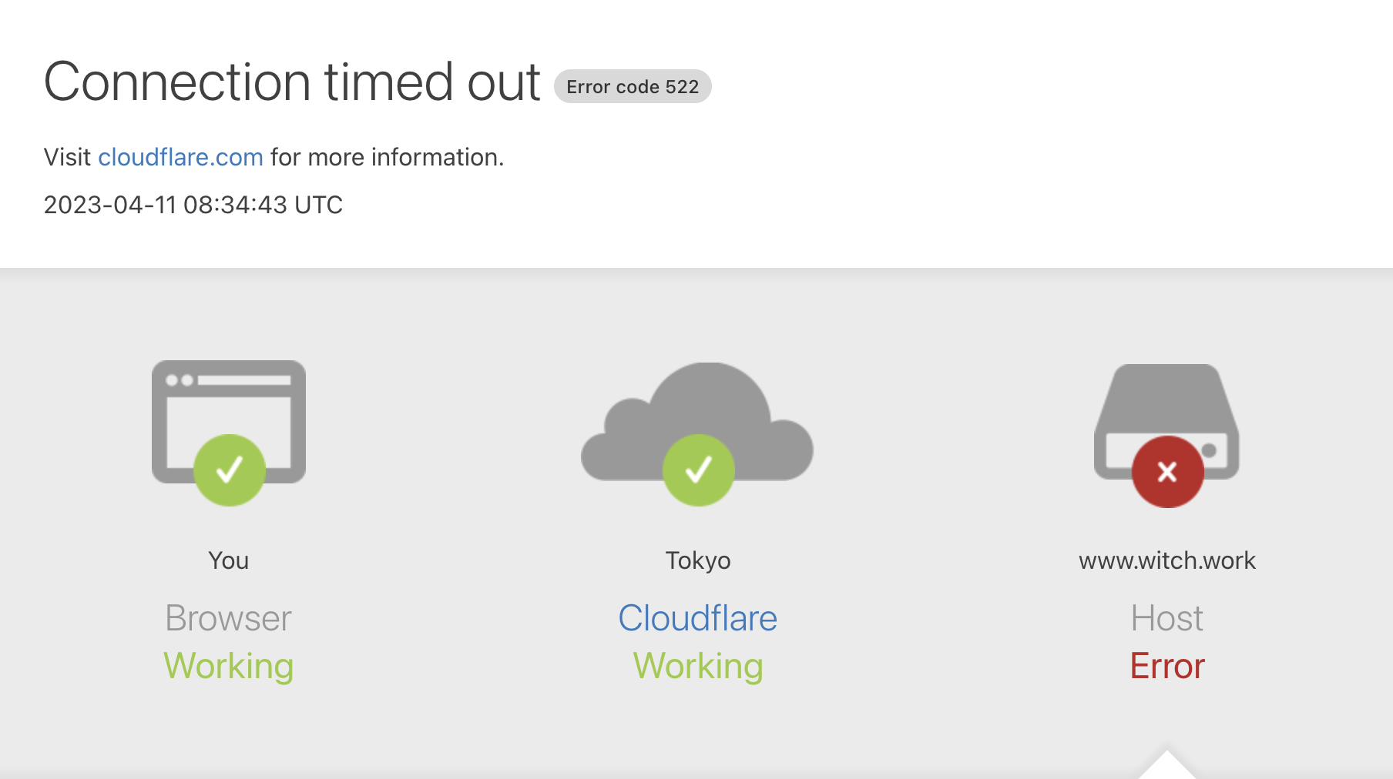Click the Connection timed out heading

coord(292,82)
